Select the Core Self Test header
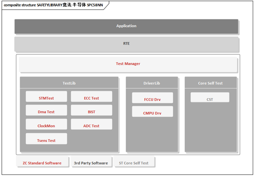254x176 pixels. tap(211, 83)
